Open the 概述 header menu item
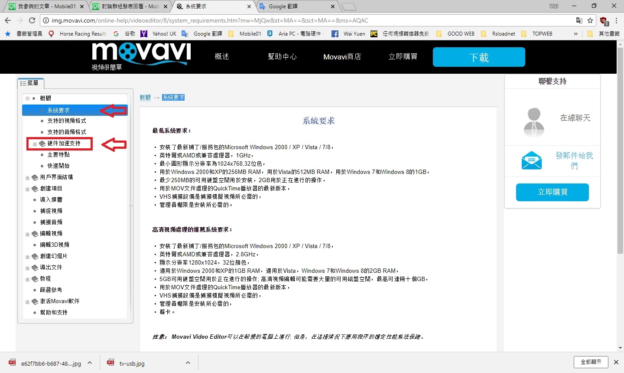 222,56
